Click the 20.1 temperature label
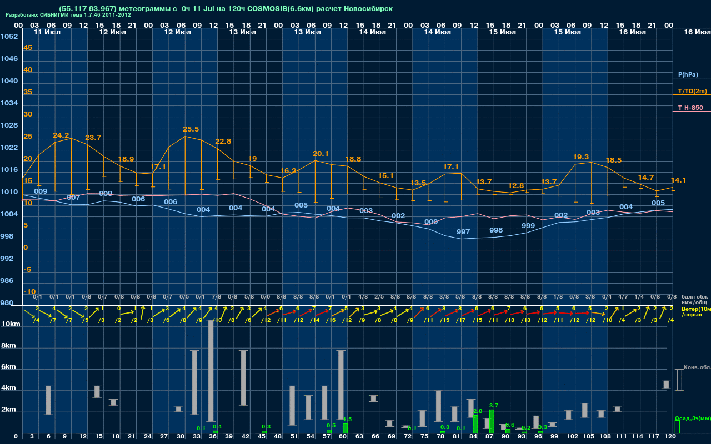711x444 pixels. click(x=321, y=154)
